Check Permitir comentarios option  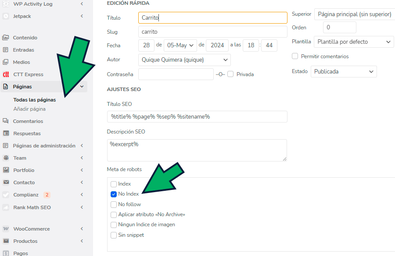295,56
